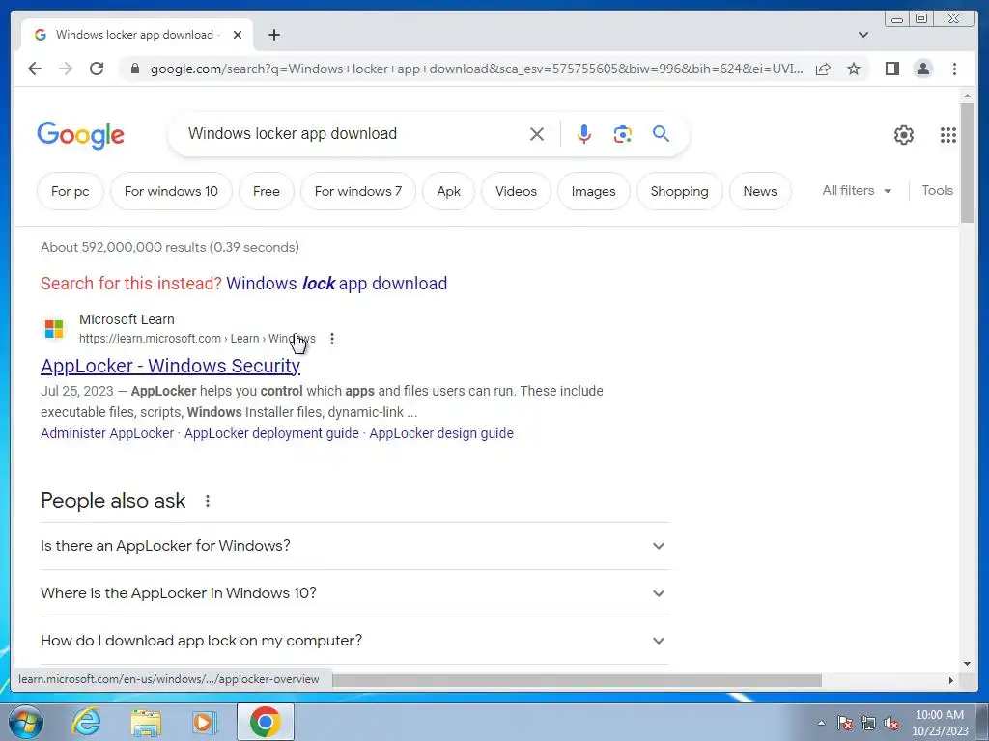This screenshot has height=741, width=989.
Task: Open the Administer AppLocker sublink
Action: point(107,433)
